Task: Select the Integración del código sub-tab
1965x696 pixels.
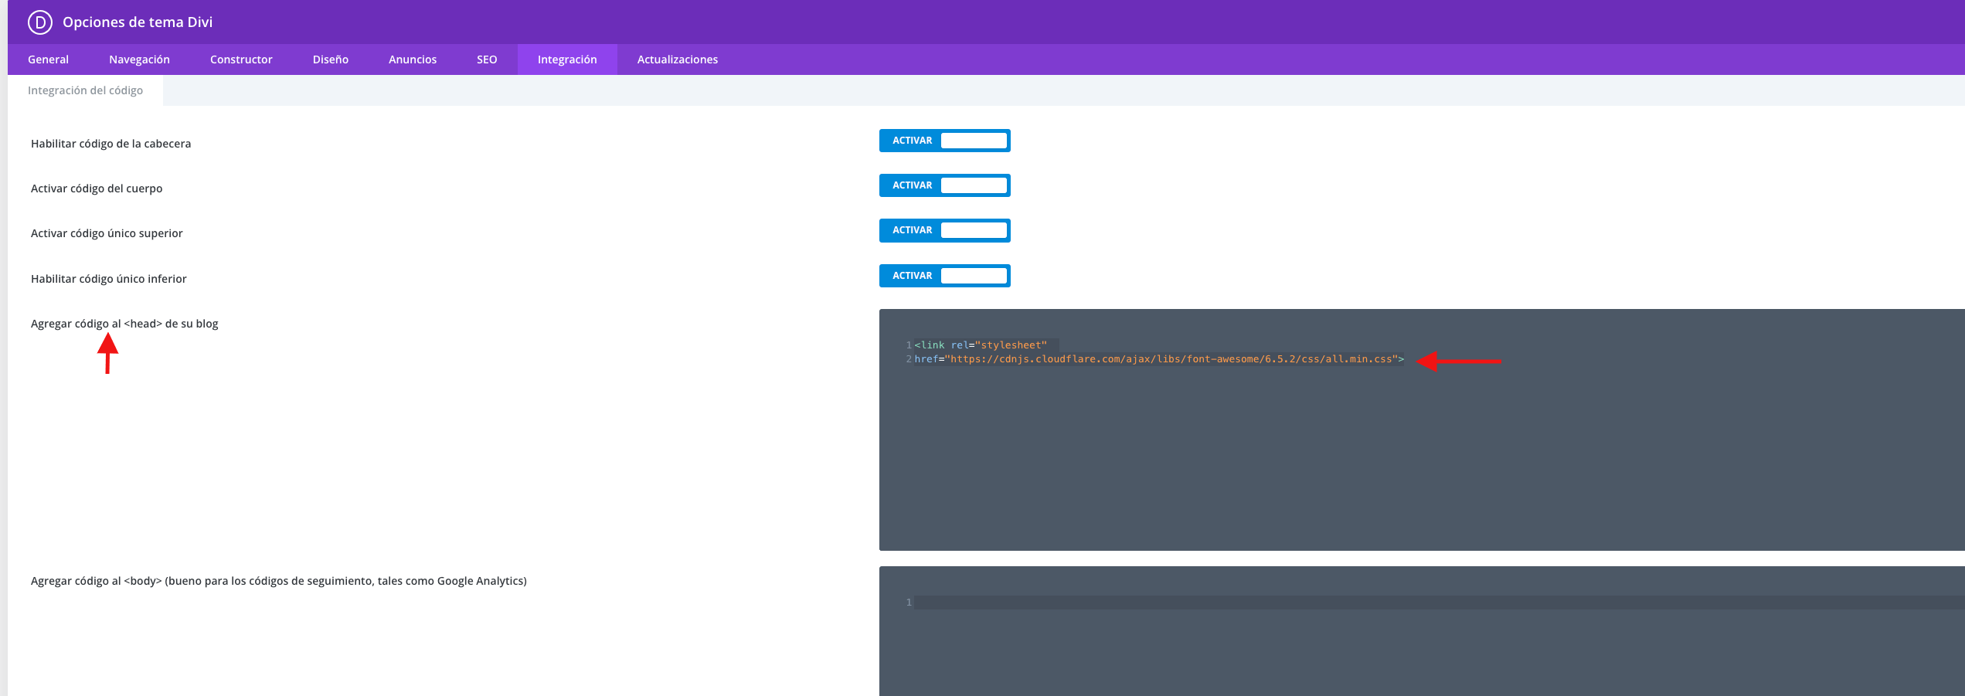Action: (x=85, y=90)
